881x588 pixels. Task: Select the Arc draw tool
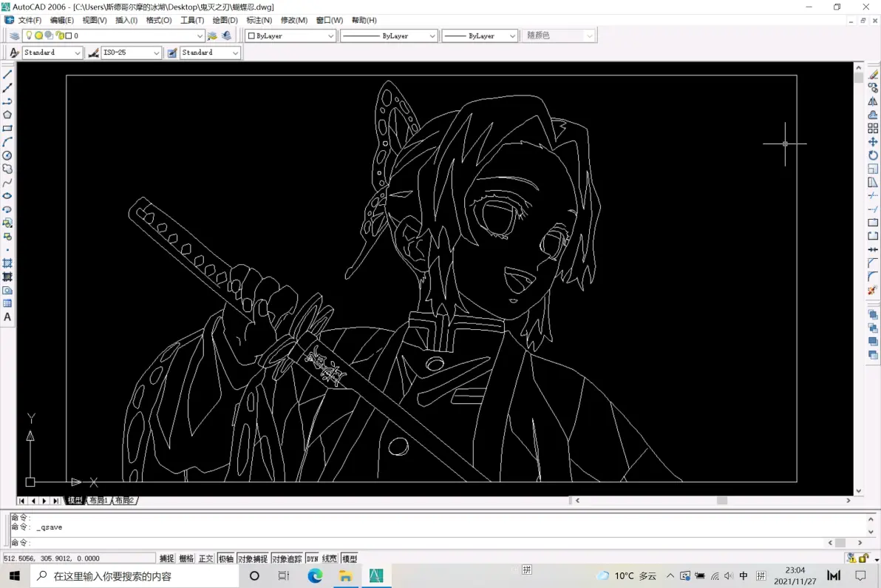coord(7,142)
